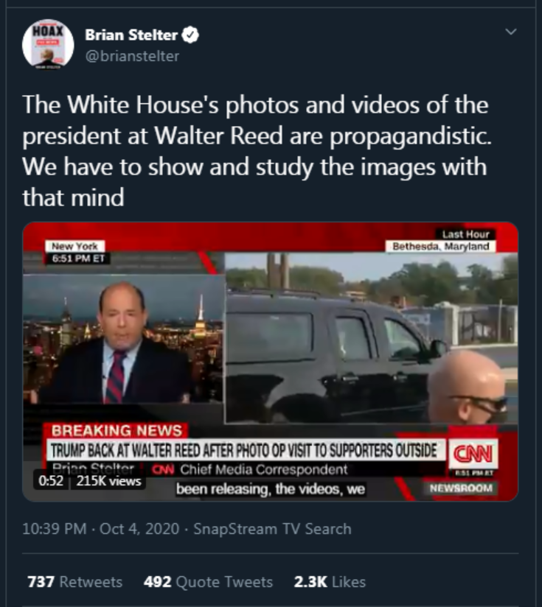The image size is (542, 607).
Task: Click the New York 6:51 PM ET label
Action: click(x=78, y=252)
